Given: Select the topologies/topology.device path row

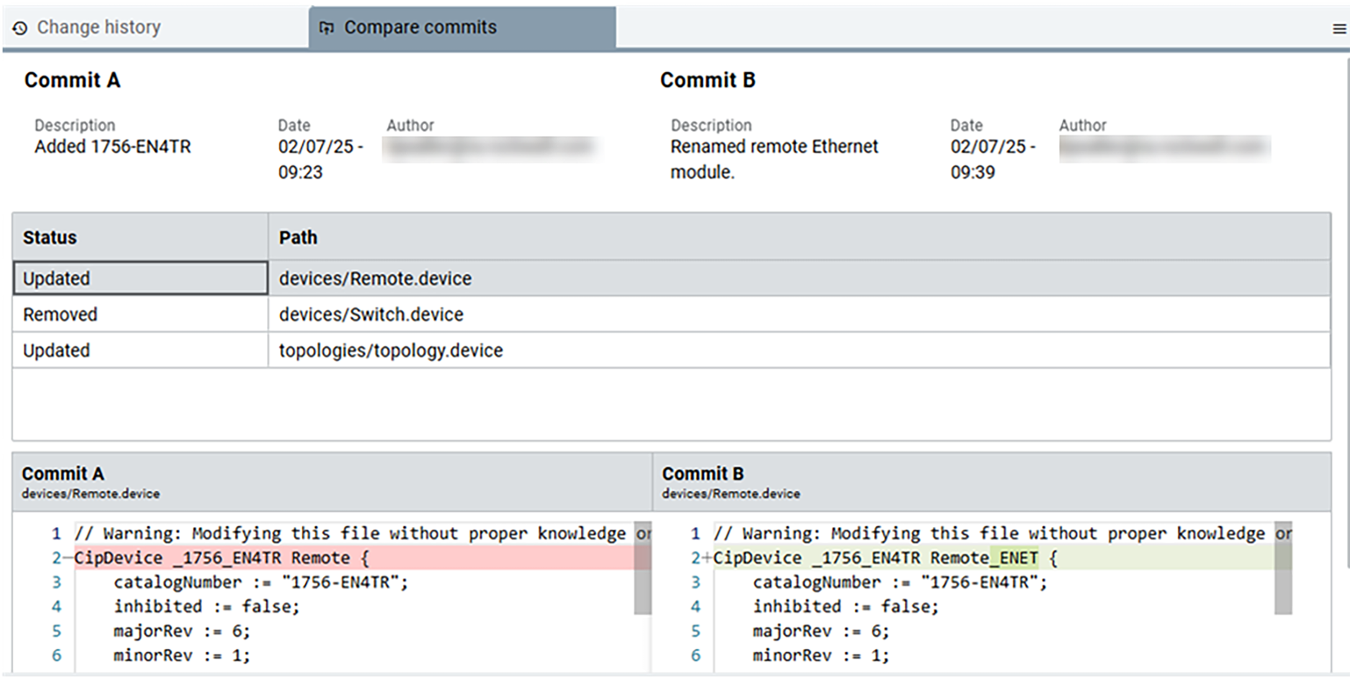Looking at the screenshot, I should coord(799,350).
